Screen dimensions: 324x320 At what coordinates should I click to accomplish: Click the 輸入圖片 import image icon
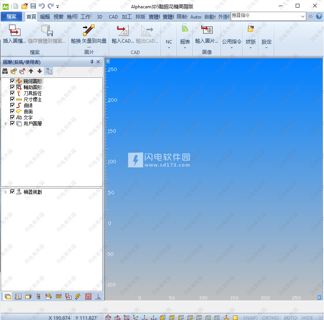[x=207, y=29]
